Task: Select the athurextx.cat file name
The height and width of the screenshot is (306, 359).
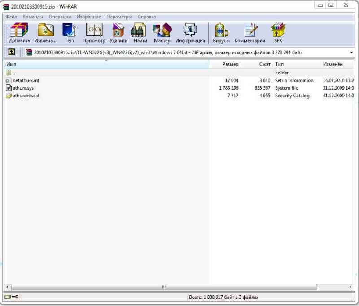Action: [x=26, y=96]
